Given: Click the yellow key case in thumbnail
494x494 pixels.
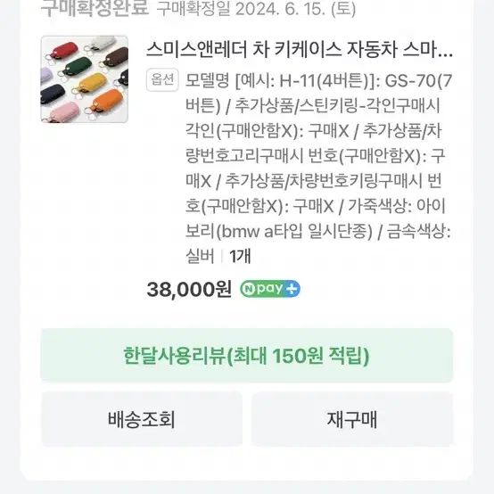Looking at the screenshot, I should pyautogui.click(x=91, y=81).
